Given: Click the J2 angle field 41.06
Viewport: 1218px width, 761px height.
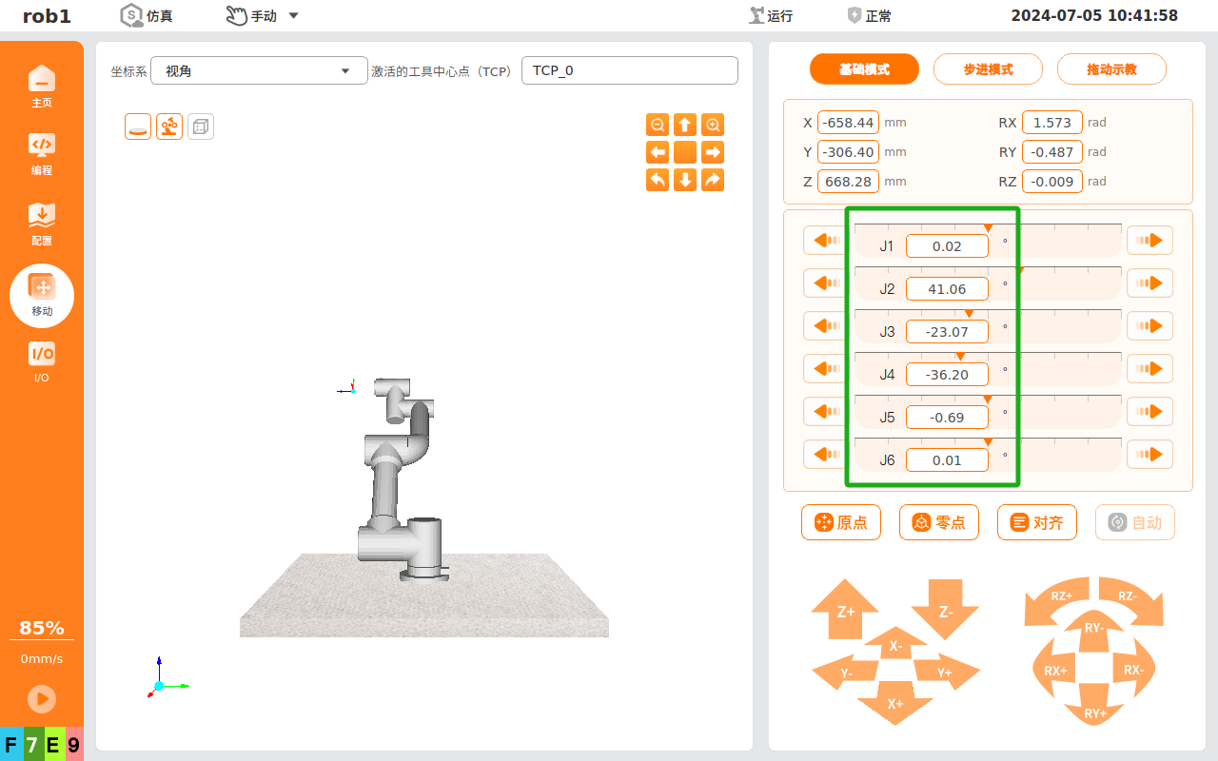Looking at the screenshot, I should point(947,289).
